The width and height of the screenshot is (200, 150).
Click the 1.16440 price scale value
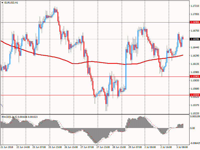(x=195, y=47)
